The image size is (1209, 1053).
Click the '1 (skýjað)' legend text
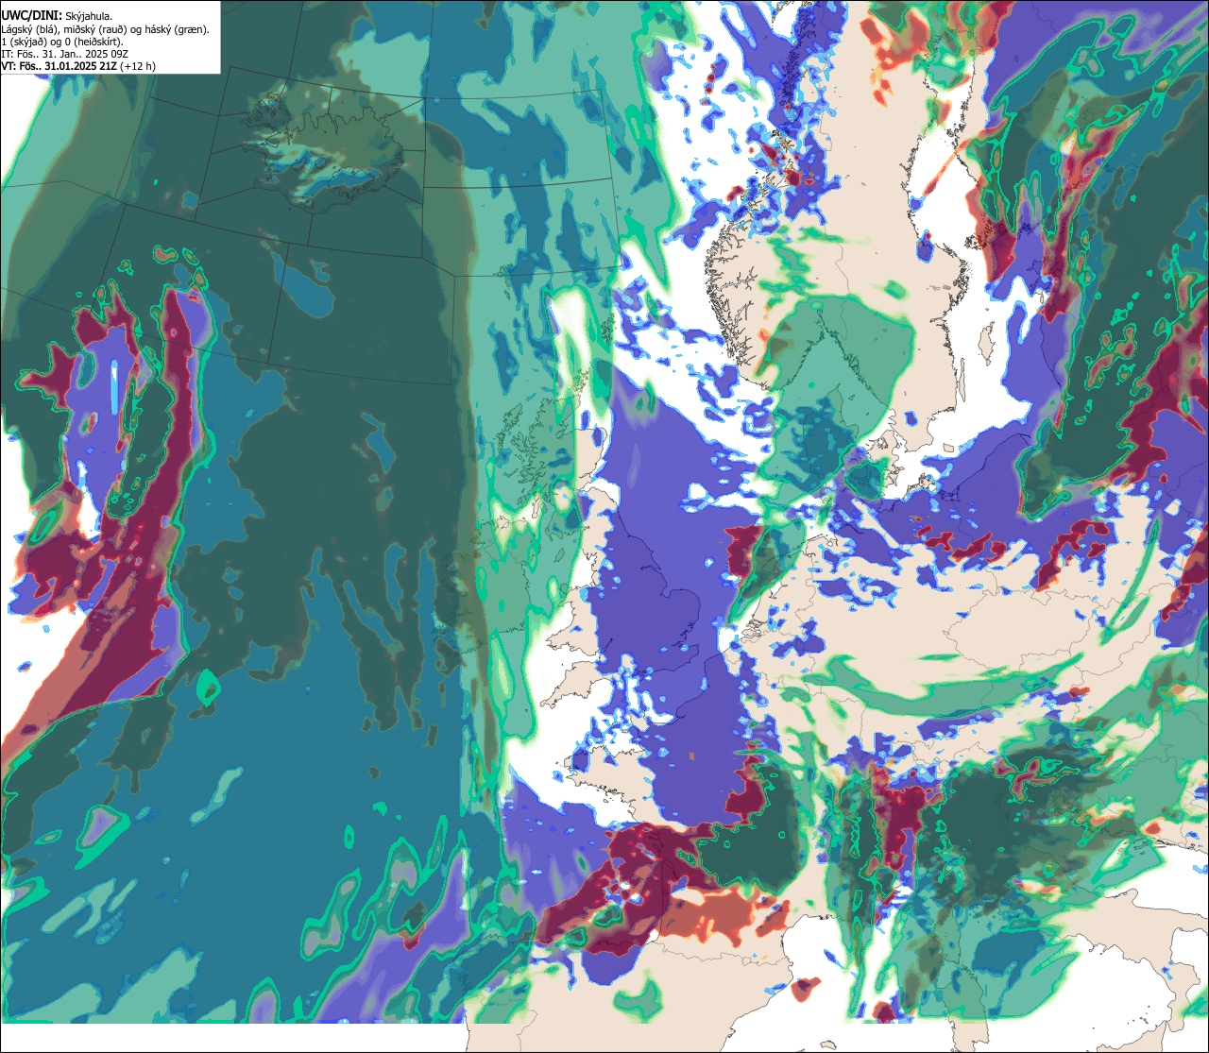pos(25,42)
